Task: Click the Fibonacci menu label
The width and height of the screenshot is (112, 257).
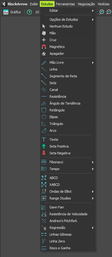Action: click(x=56, y=162)
